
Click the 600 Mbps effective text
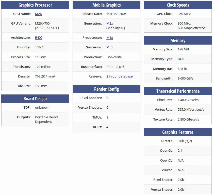192,28
